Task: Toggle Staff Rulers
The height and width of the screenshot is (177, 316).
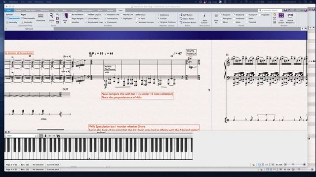Action: pyautogui.click(x=186, y=15)
